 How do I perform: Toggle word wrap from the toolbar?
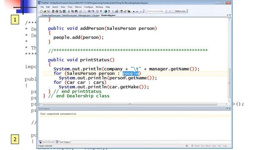point(97,11)
